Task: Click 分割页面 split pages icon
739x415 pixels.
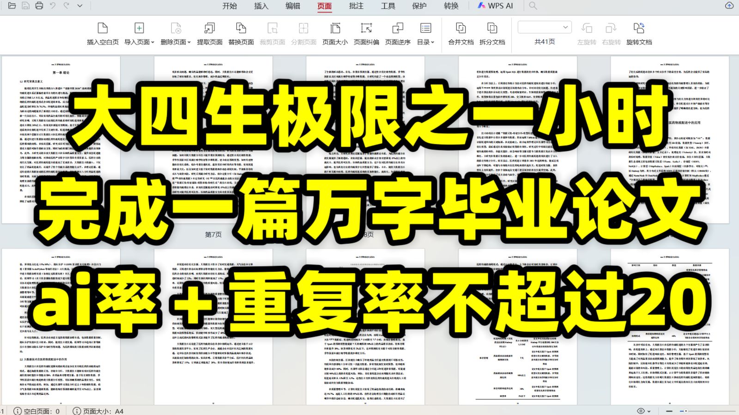Action: tap(303, 28)
